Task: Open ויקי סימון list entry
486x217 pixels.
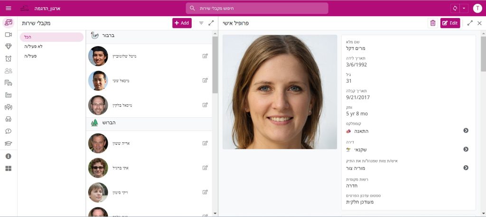Action: [x=149, y=192]
